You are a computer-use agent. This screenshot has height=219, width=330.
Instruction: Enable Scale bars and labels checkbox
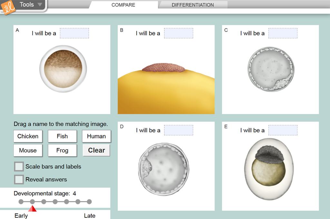pyautogui.click(x=19, y=167)
